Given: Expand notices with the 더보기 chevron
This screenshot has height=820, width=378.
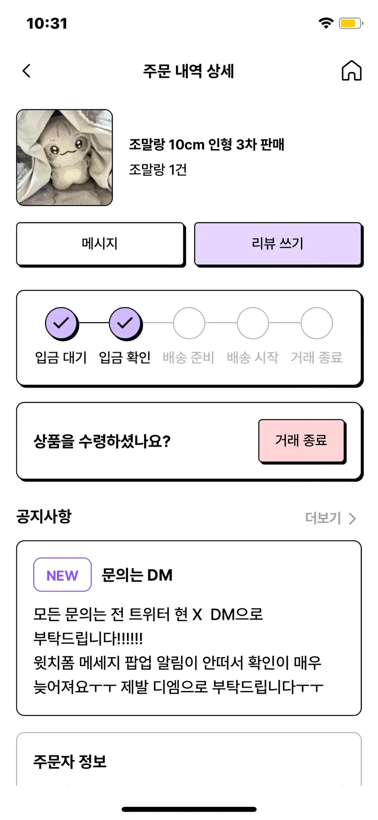Looking at the screenshot, I should click(352, 519).
